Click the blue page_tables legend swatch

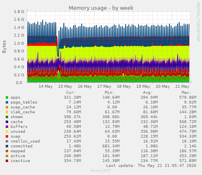tap(7, 102)
